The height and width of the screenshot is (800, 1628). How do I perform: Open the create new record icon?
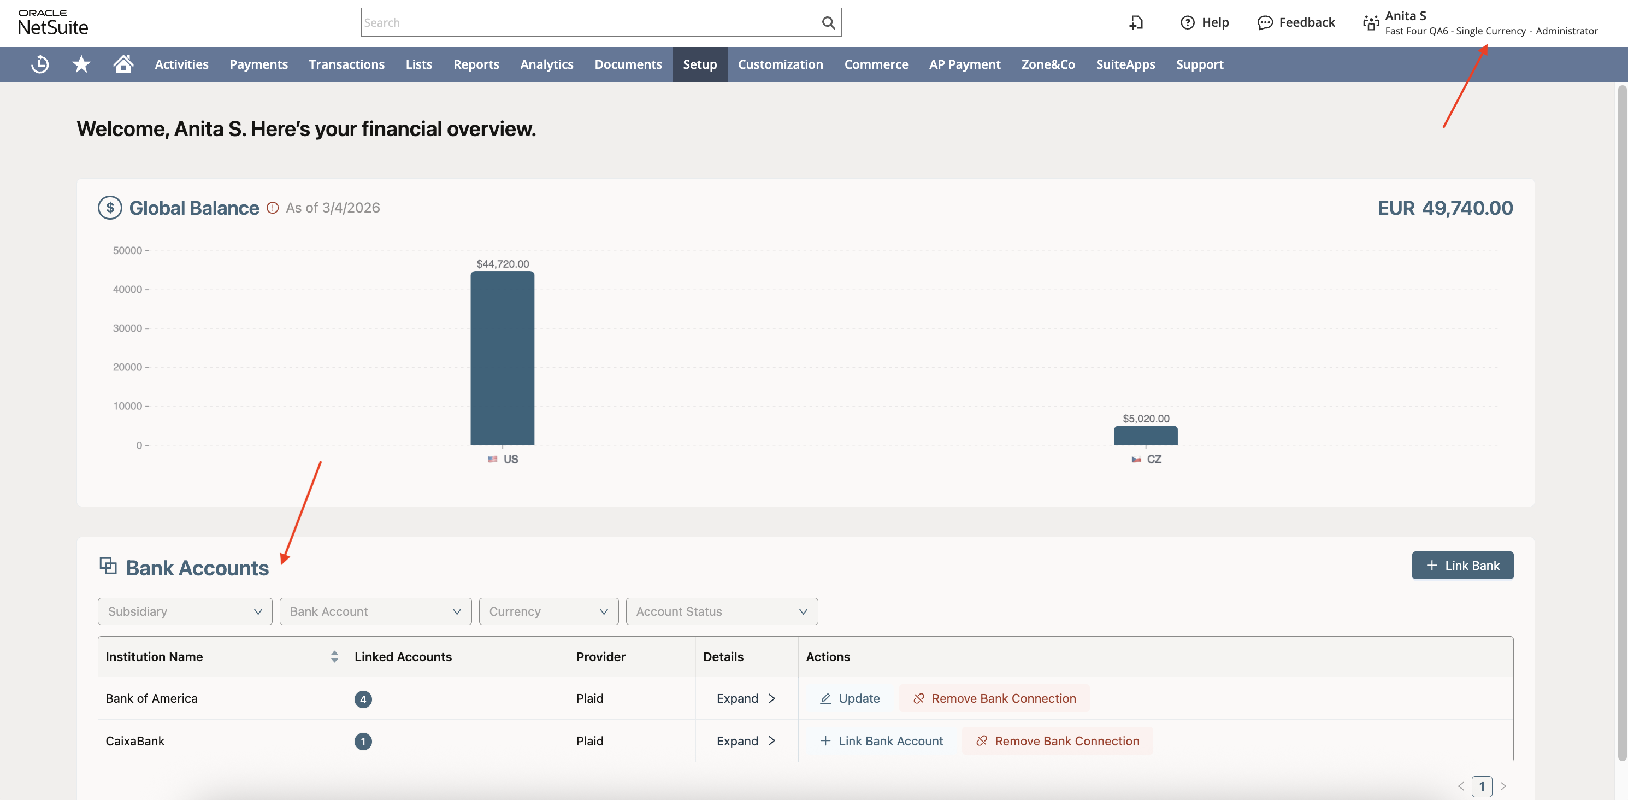pos(1136,23)
